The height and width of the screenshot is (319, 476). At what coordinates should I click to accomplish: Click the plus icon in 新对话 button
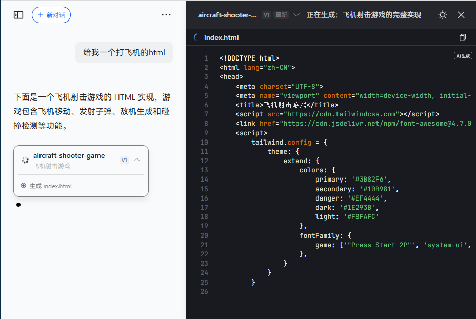[40, 15]
